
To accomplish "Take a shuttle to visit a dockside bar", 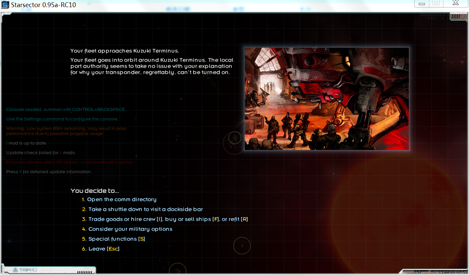I will pos(146,209).
